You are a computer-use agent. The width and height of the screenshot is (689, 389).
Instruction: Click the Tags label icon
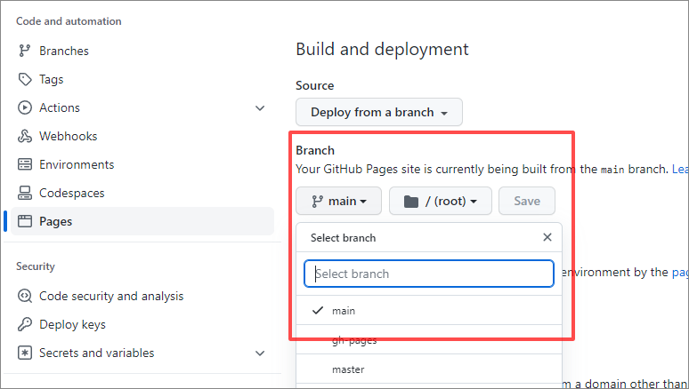25,79
